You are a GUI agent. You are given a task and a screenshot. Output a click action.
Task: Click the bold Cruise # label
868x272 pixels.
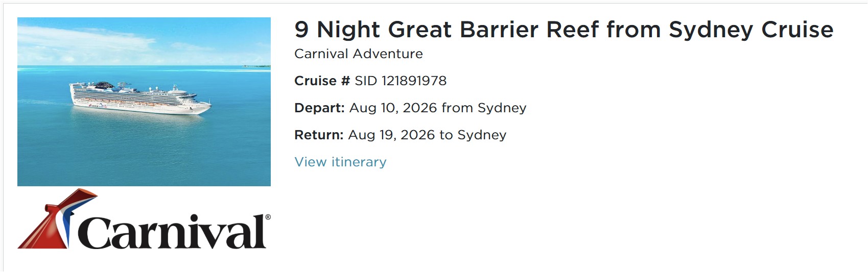322,81
